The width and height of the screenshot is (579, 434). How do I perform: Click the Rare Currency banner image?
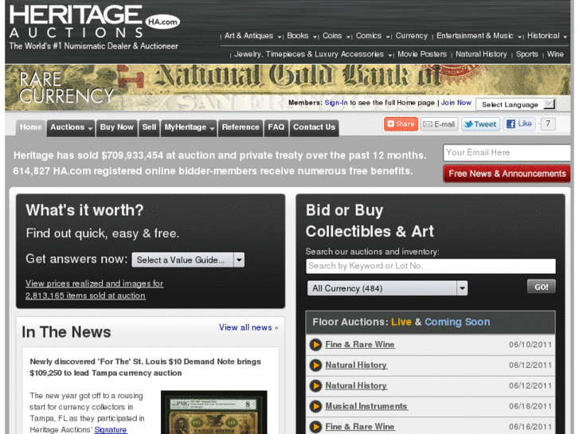pos(288,88)
